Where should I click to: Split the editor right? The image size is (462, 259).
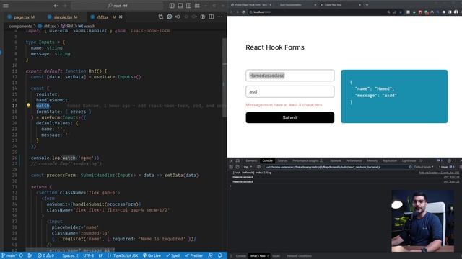(x=212, y=17)
